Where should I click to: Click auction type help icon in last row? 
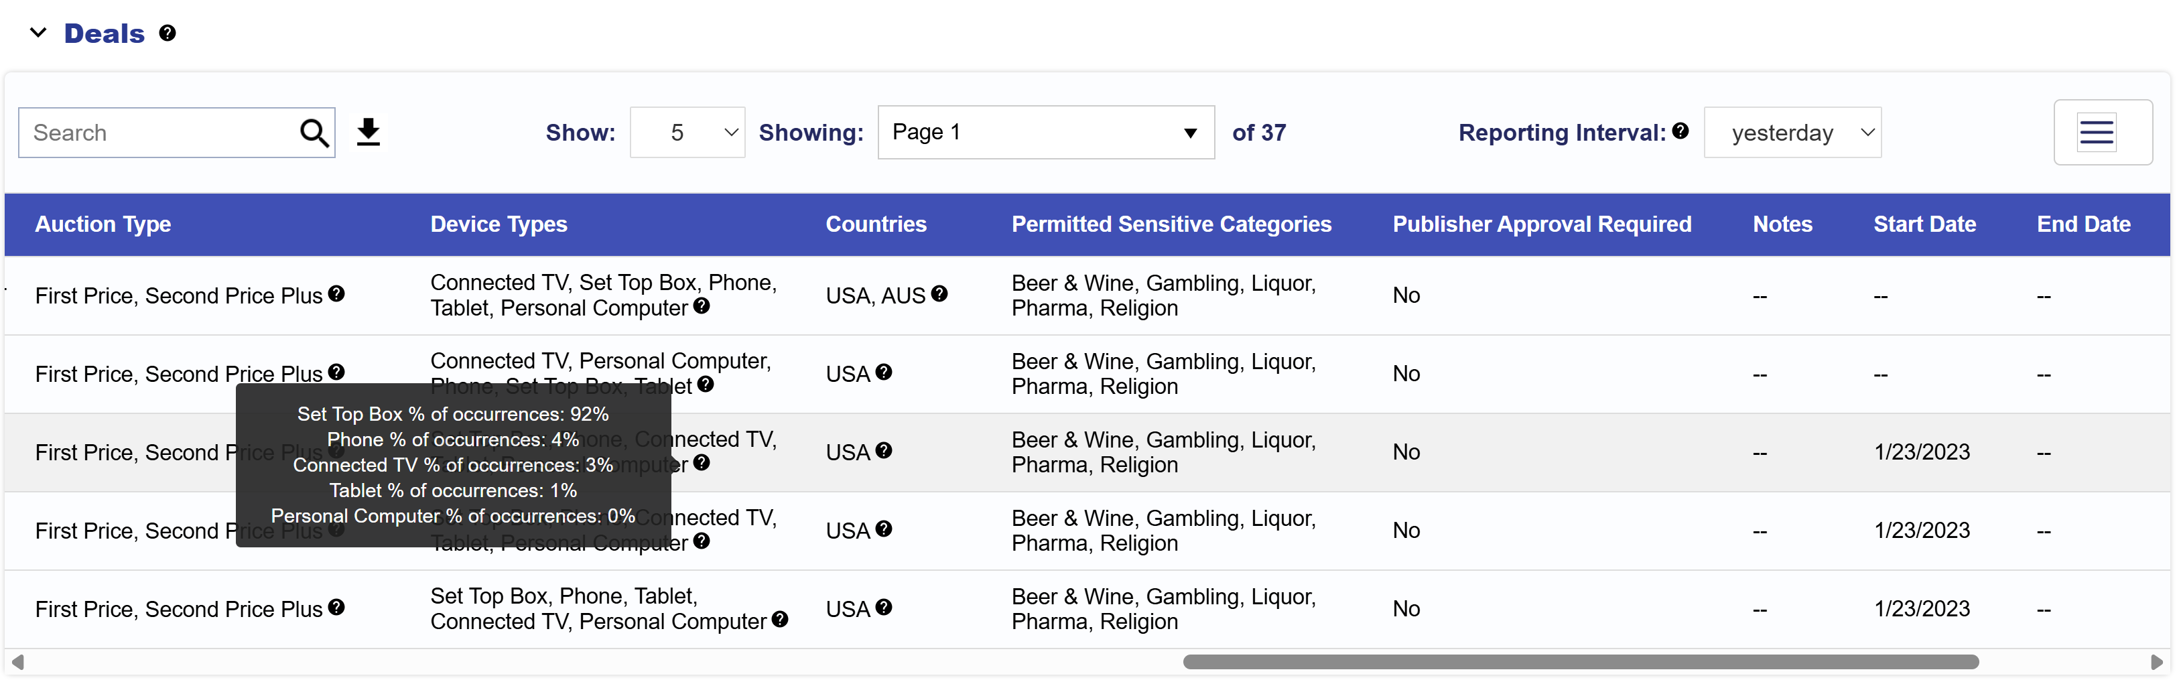(336, 606)
